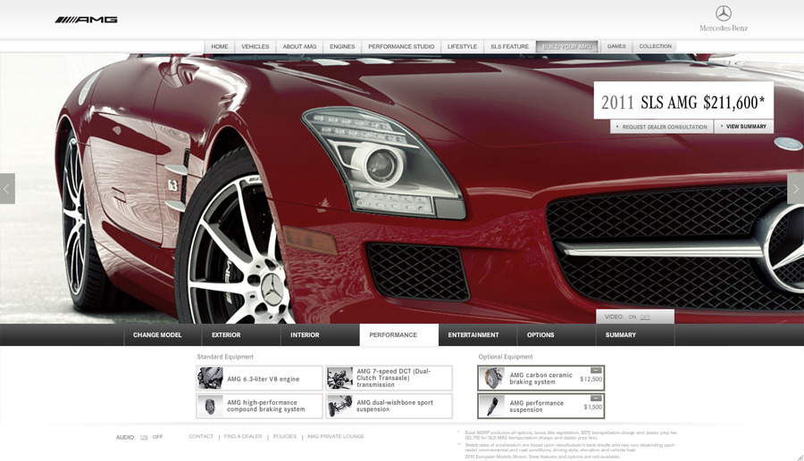Image resolution: width=804 pixels, height=461 pixels.
Task: Open AMG performance suspension thumbnail image
Action: (492, 407)
